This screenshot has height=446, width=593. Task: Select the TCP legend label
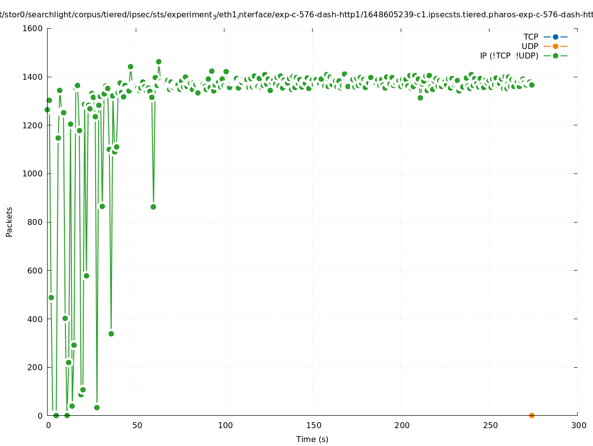(531, 37)
